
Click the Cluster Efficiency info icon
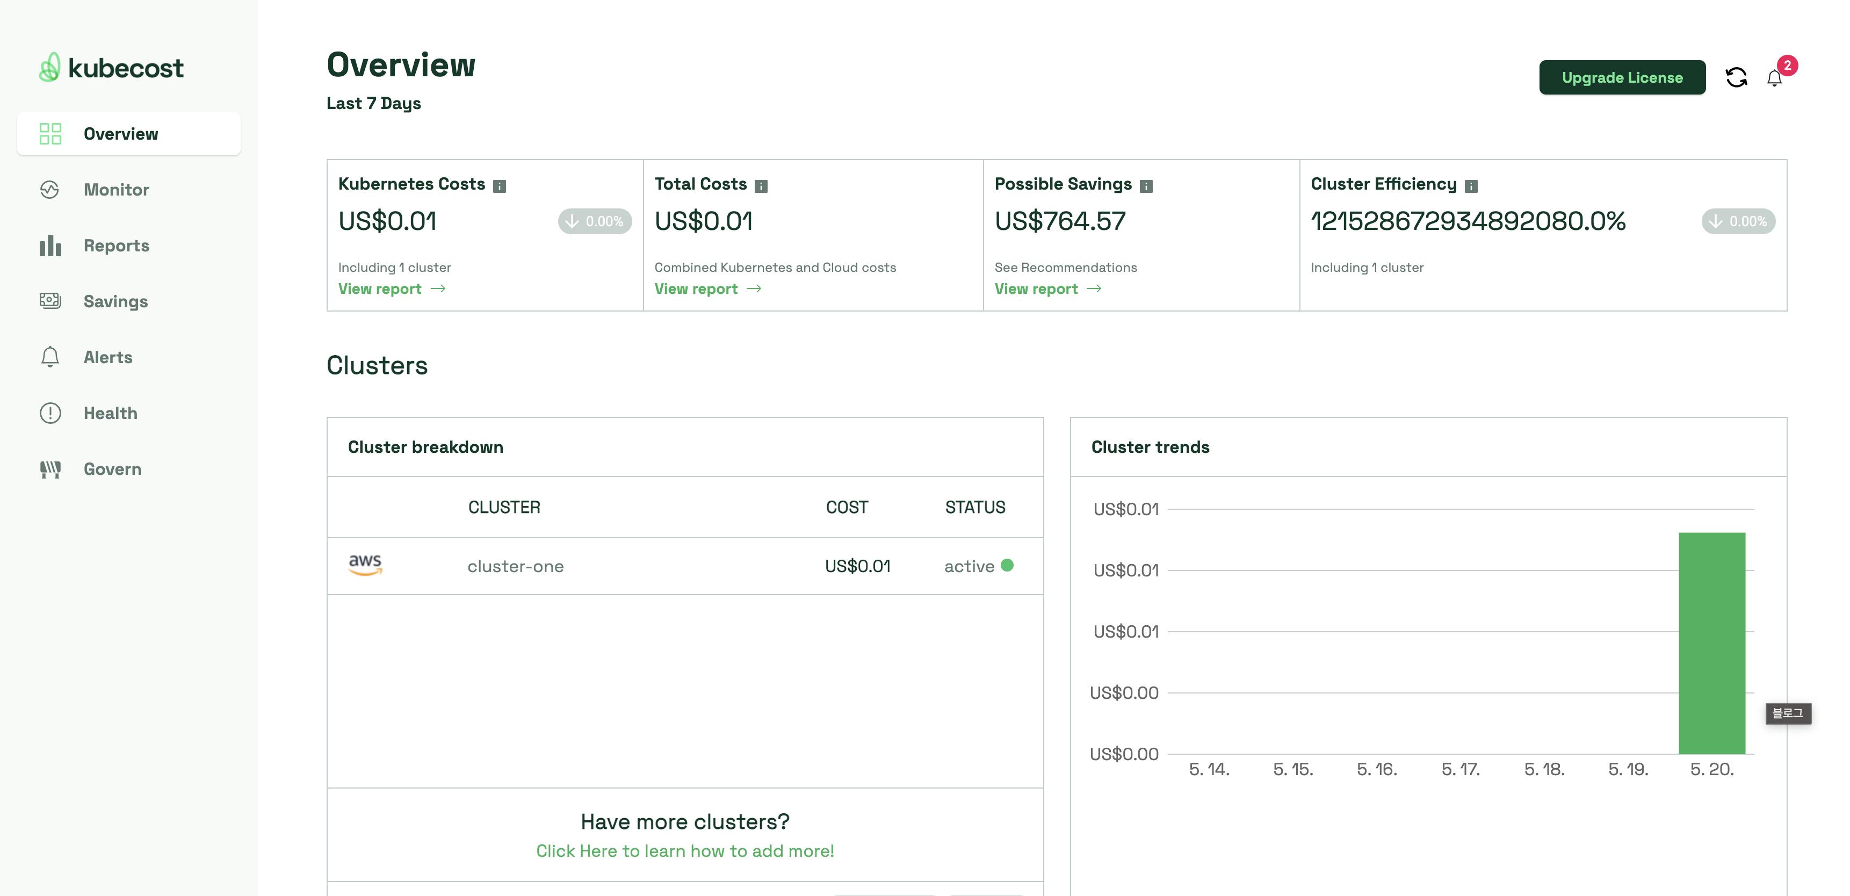[x=1471, y=186]
